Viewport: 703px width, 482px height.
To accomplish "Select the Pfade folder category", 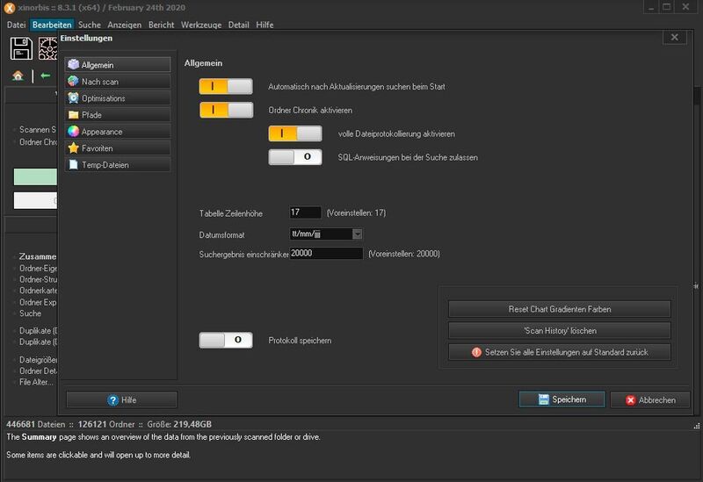I will 117,115.
